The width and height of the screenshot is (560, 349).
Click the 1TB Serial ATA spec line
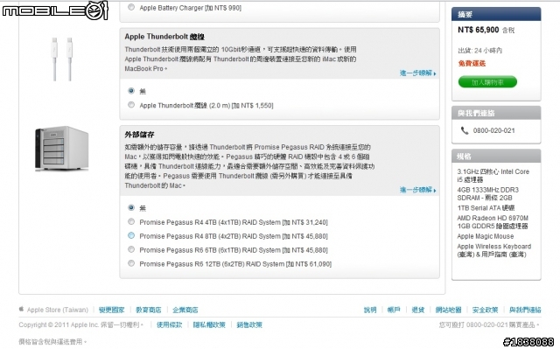(x=486, y=207)
